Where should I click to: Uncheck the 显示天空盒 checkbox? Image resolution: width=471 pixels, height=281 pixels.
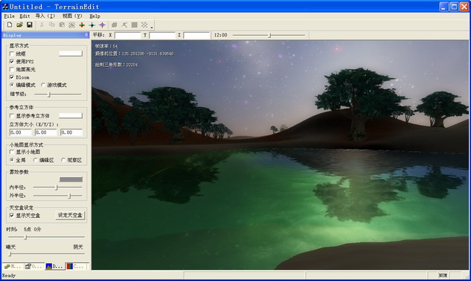(12, 216)
